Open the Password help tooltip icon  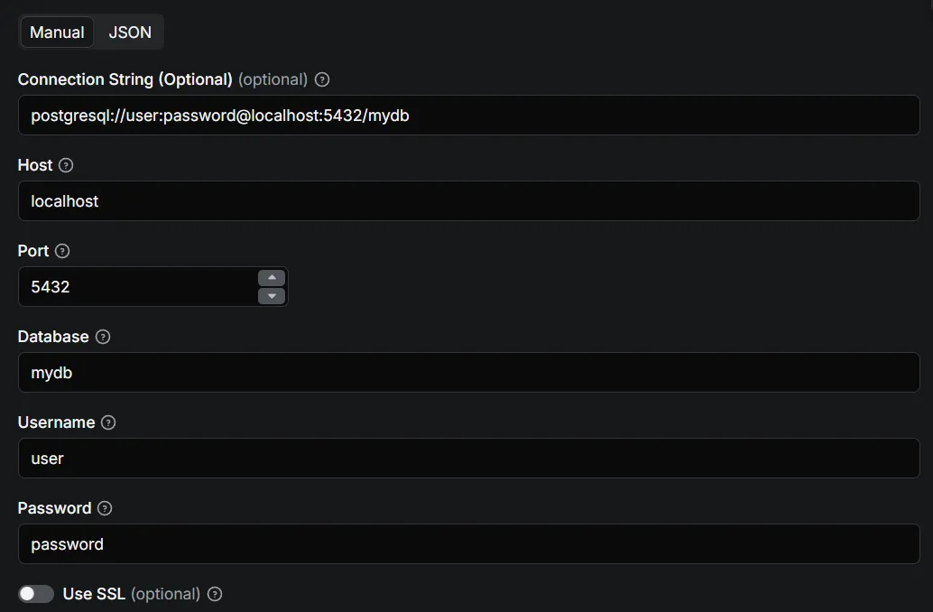(x=104, y=508)
